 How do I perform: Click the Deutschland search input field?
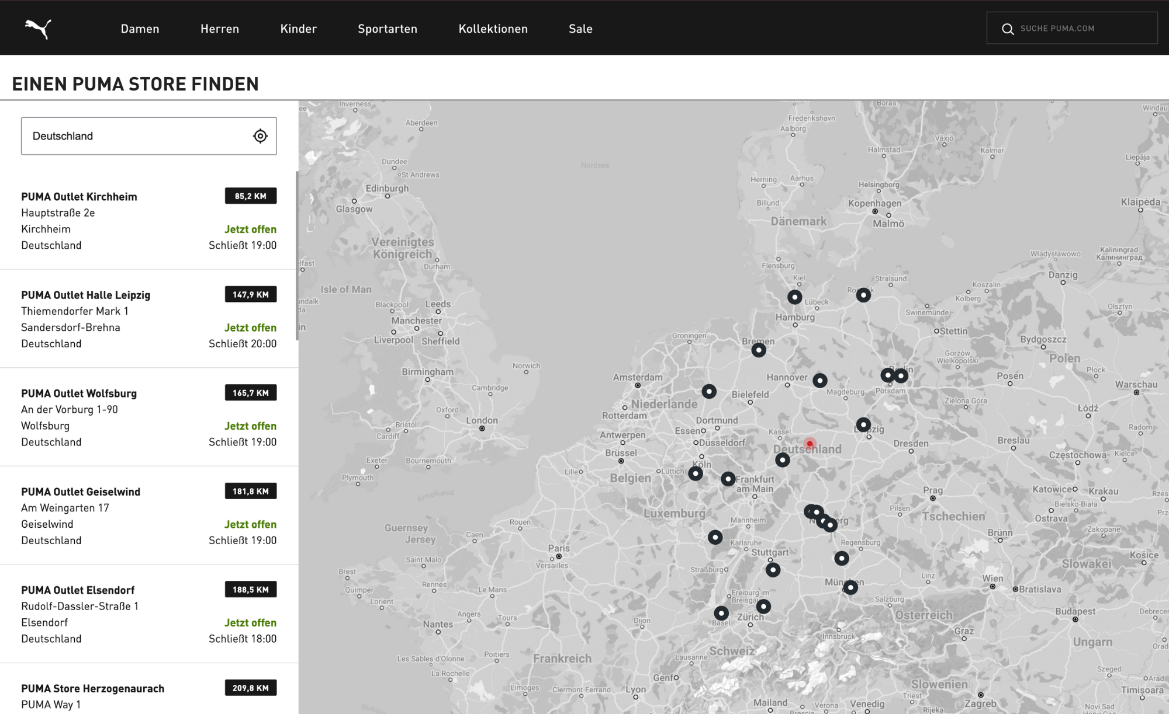(x=148, y=136)
